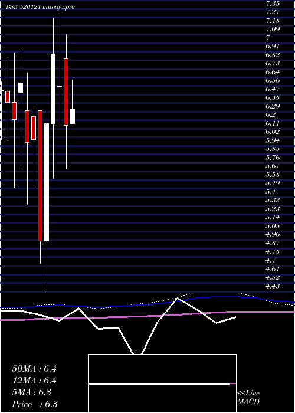Click the 6.02 price axis label

273,132
